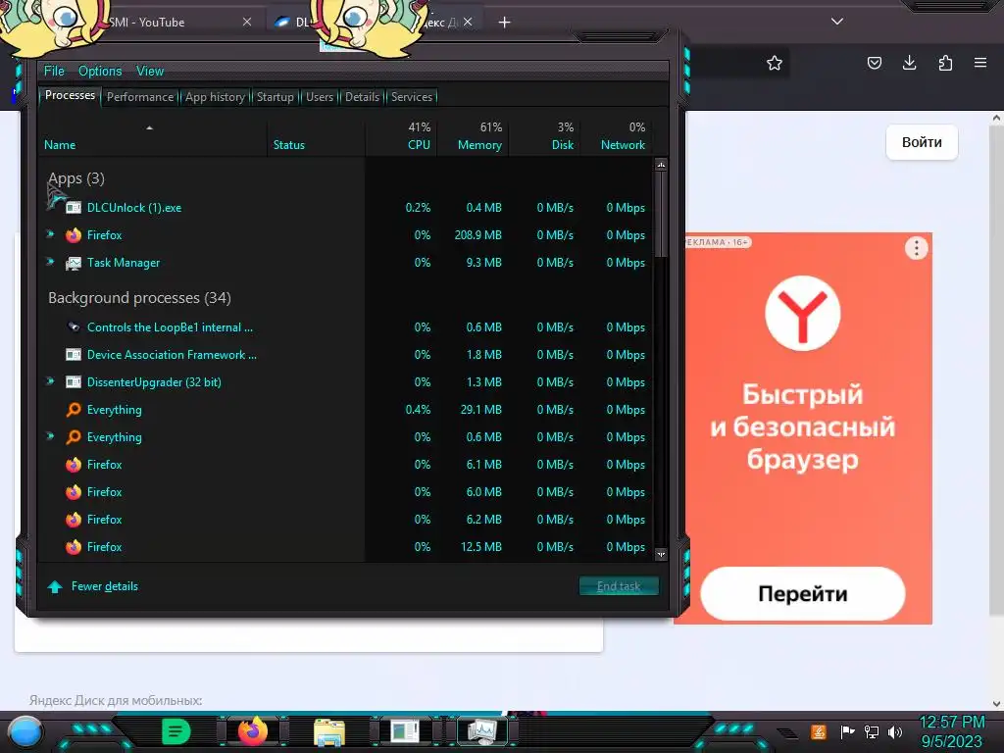Open the green notes app on taskbar

tap(176, 731)
